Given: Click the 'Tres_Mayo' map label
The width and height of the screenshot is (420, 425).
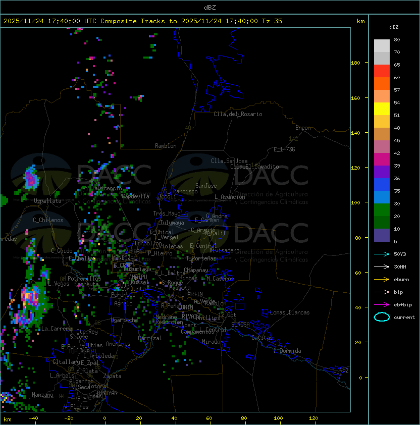Looking at the screenshot, I should click(x=167, y=214).
